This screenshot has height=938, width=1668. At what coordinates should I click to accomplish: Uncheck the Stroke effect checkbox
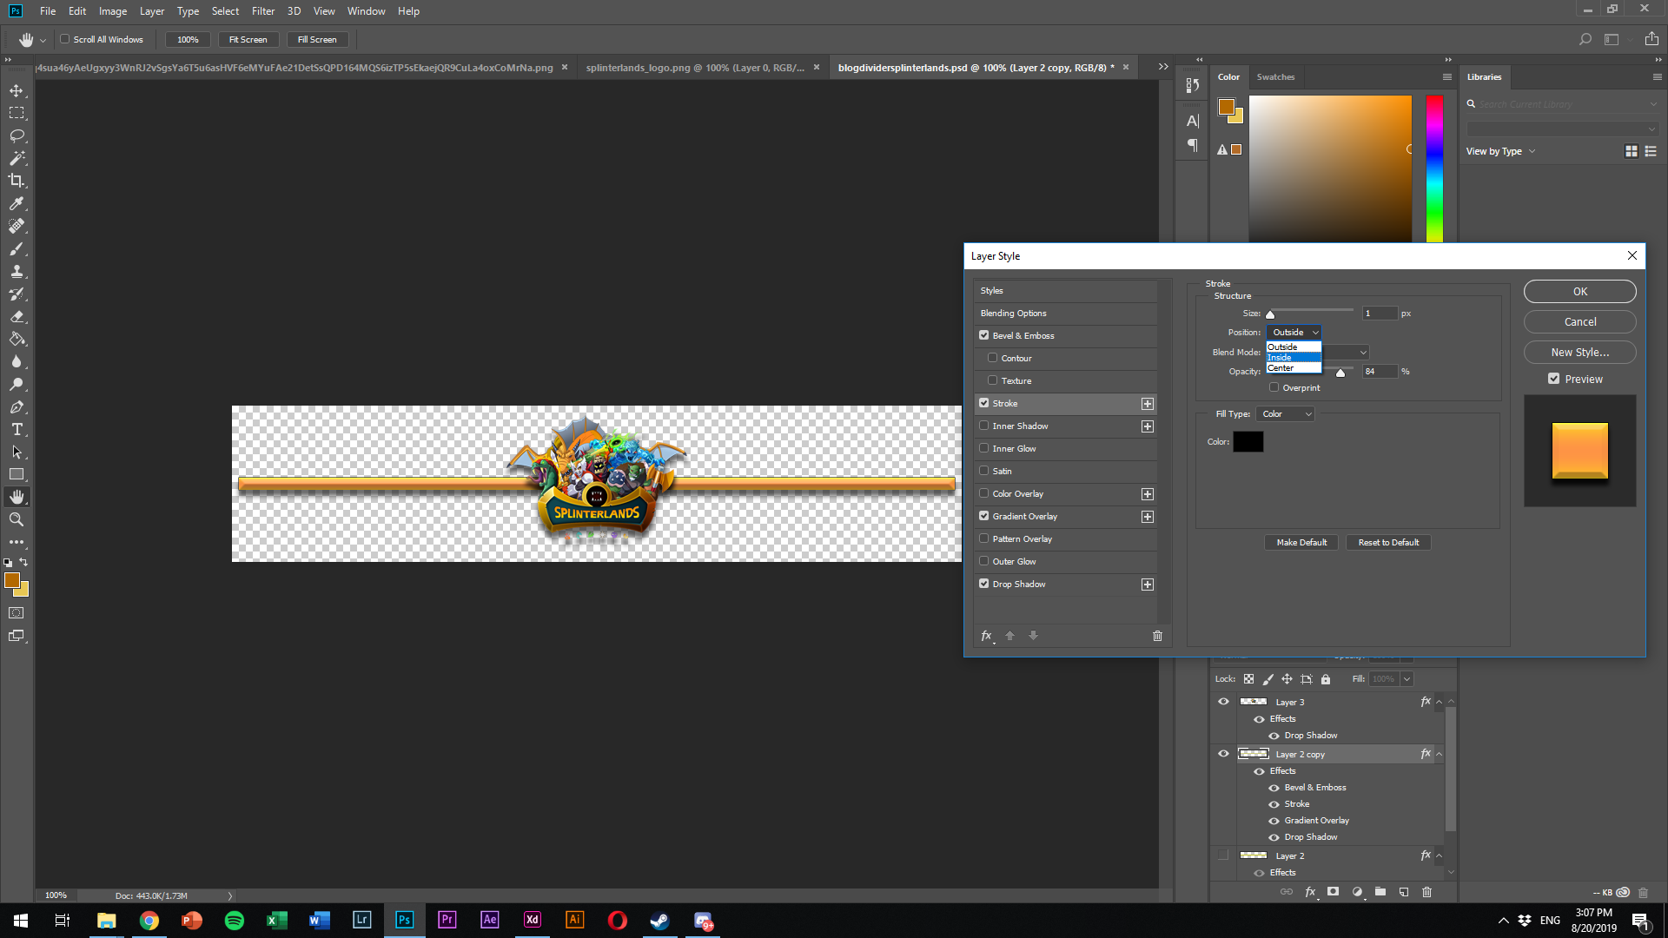tap(984, 403)
